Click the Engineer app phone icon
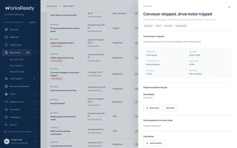Image resolution: width=237 pixels, height=148 pixels. (x=6, y=45)
